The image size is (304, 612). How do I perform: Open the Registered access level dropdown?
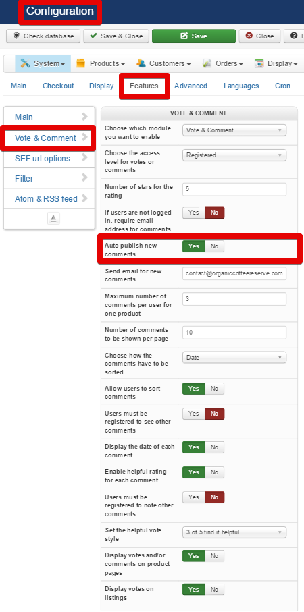tap(234, 155)
